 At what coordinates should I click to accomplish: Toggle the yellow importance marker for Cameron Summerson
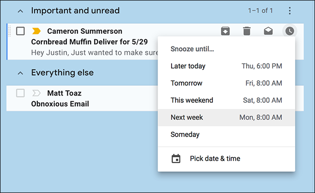tap(36, 31)
